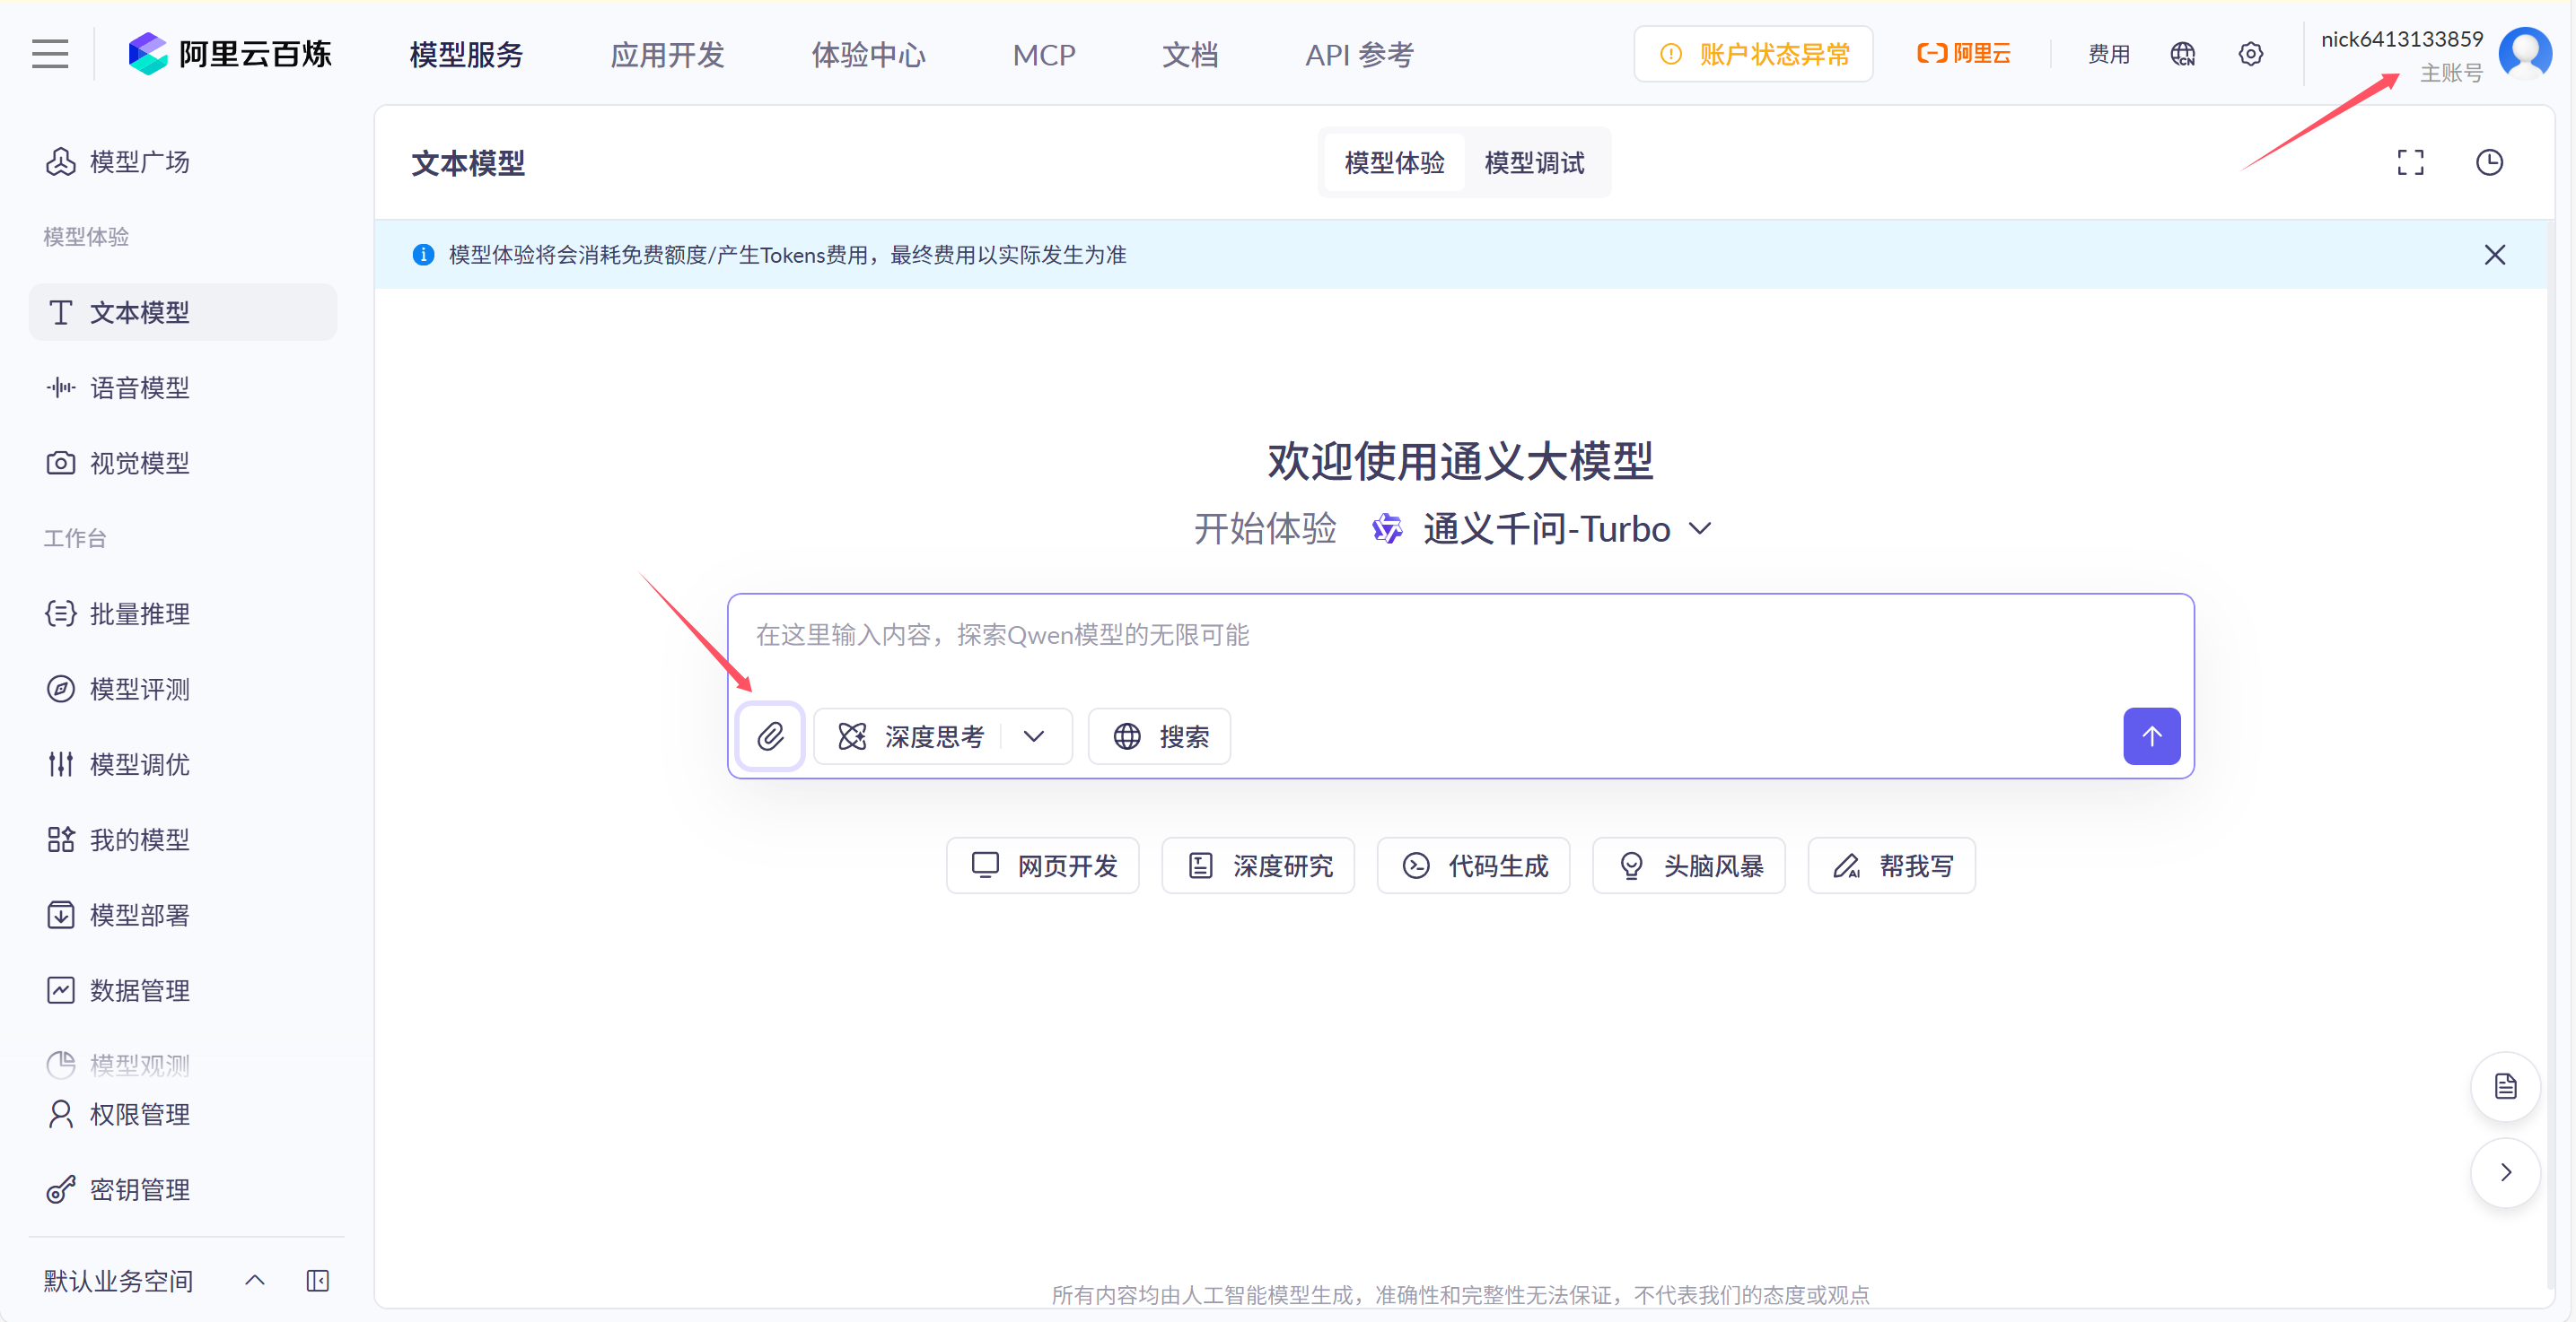This screenshot has height=1322, width=2576.
Task: Switch to 模型调试 mode
Action: [1533, 163]
